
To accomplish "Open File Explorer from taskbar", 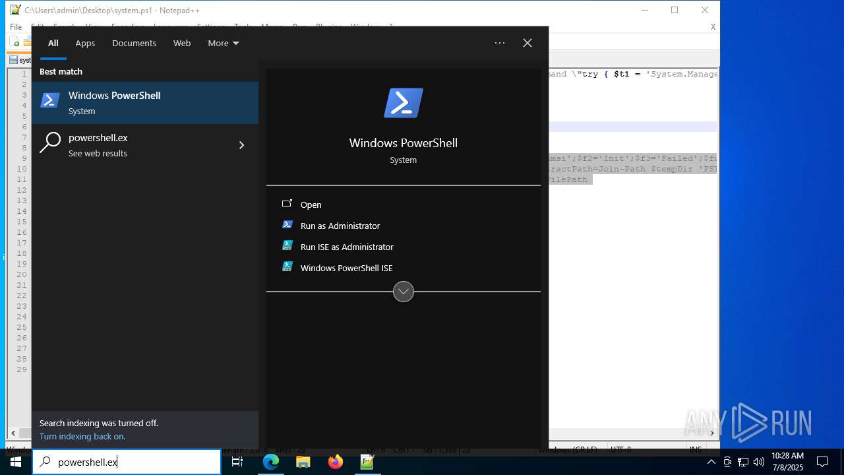I will coord(303,462).
